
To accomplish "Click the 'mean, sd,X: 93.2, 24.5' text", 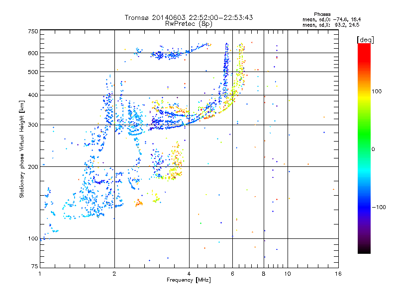I will 331,25.
